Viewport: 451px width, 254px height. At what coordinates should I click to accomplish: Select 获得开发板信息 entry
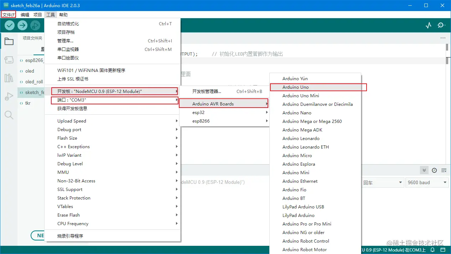[113, 109]
